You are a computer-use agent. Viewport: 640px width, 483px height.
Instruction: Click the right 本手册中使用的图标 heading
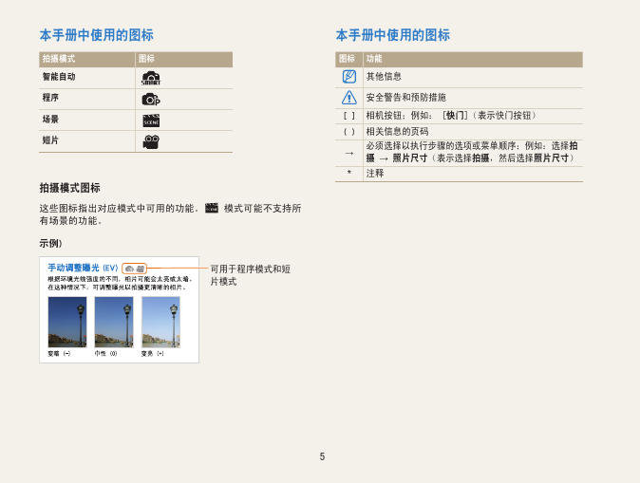pos(393,35)
